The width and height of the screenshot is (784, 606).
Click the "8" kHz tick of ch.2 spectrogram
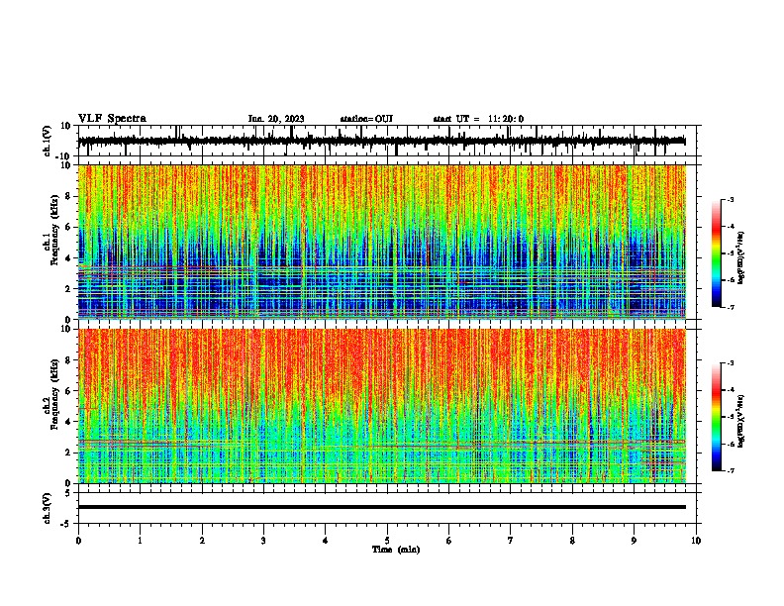(68, 360)
